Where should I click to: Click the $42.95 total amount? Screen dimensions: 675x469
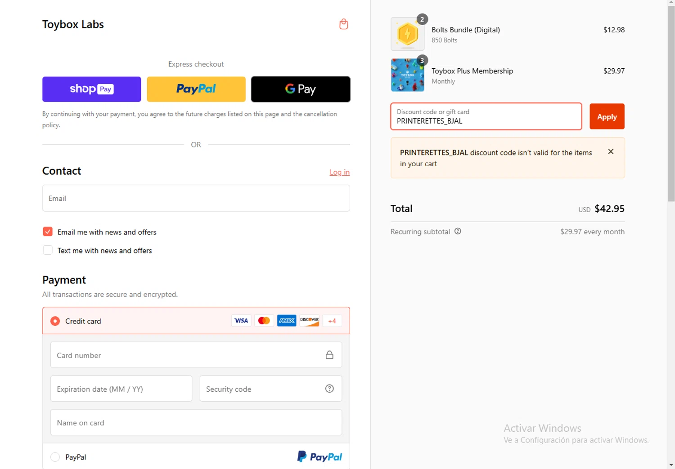tap(609, 208)
